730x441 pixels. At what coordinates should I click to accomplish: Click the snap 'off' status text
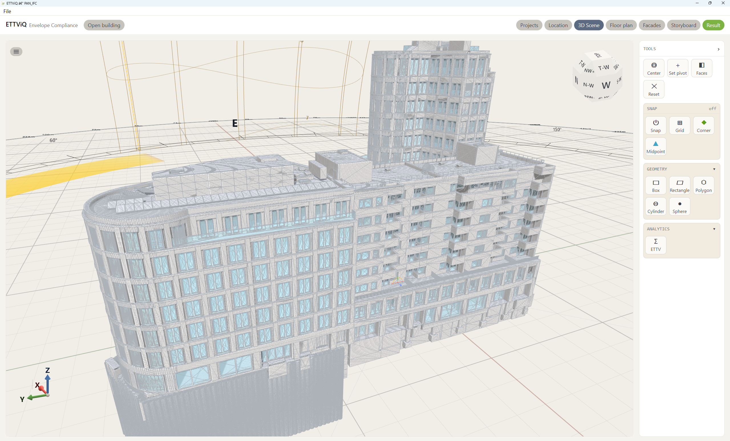pos(712,109)
